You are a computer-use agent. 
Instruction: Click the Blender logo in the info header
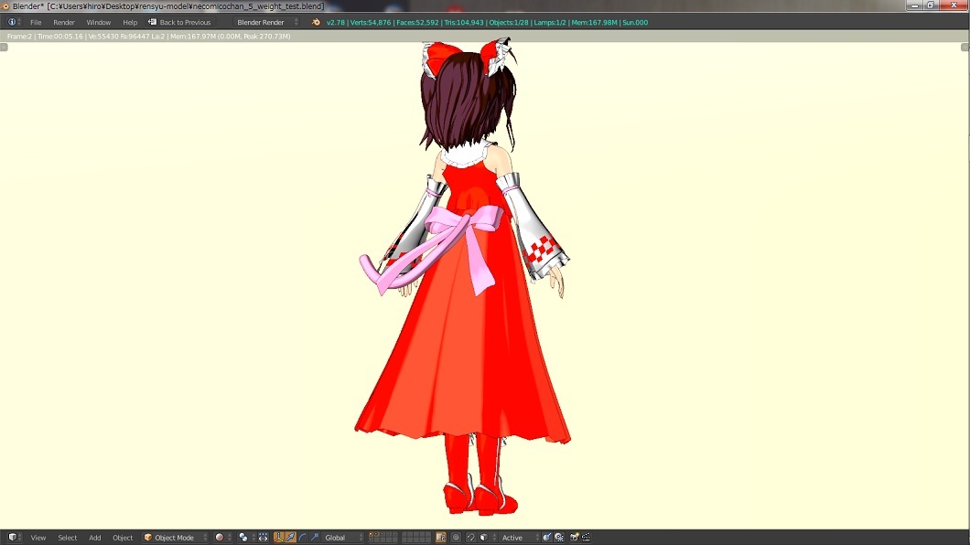(316, 22)
